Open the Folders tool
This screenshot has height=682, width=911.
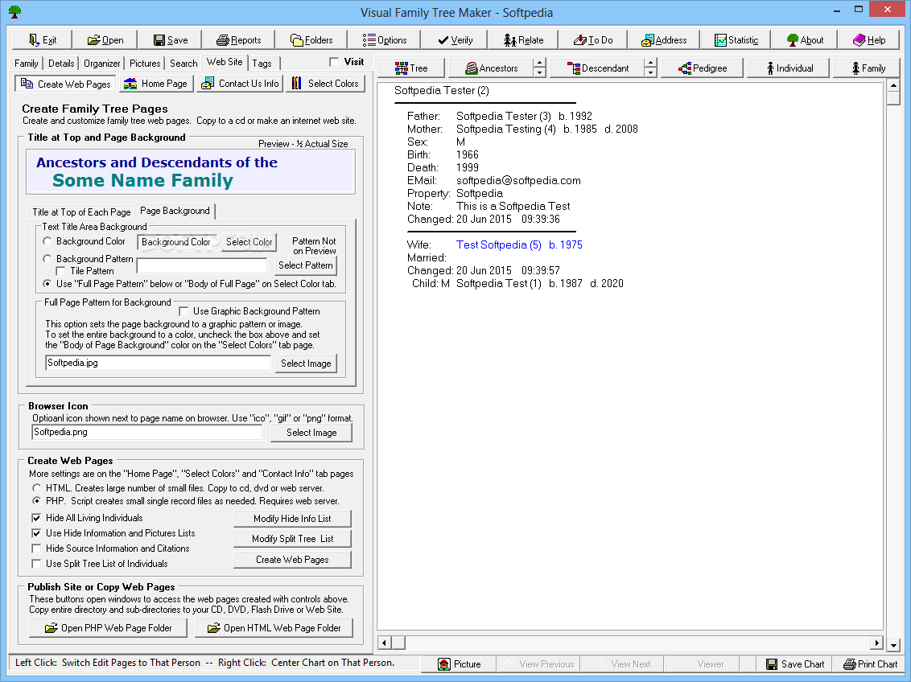(311, 40)
